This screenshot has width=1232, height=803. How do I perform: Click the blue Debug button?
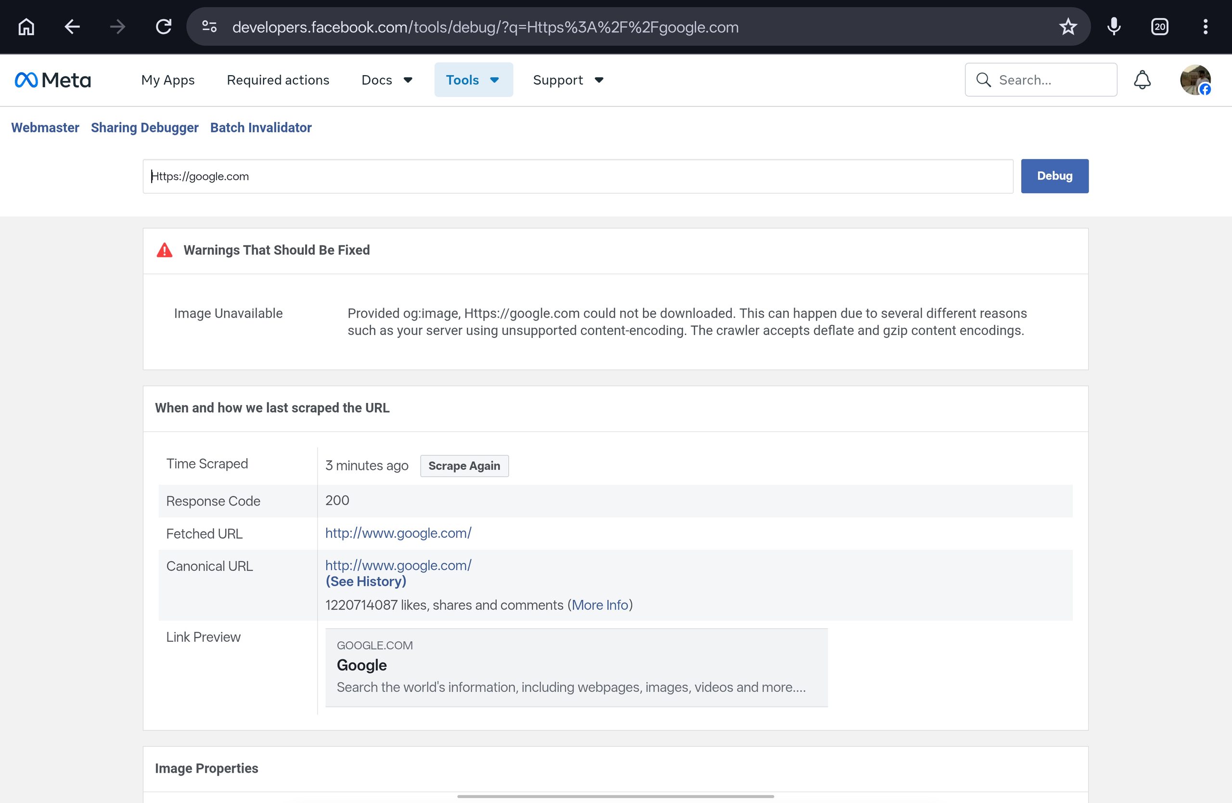pyautogui.click(x=1054, y=176)
